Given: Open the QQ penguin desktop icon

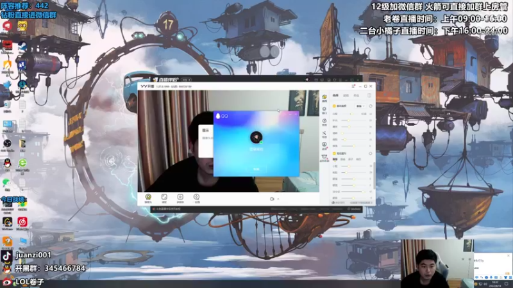Looking at the screenshot, I should 7,163.
